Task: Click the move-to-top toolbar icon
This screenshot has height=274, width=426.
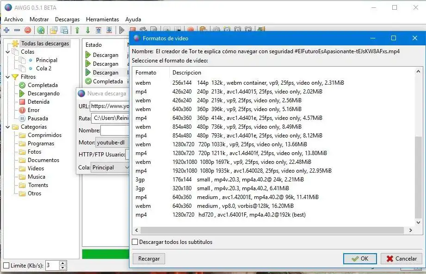Action: tap(99, 30)
